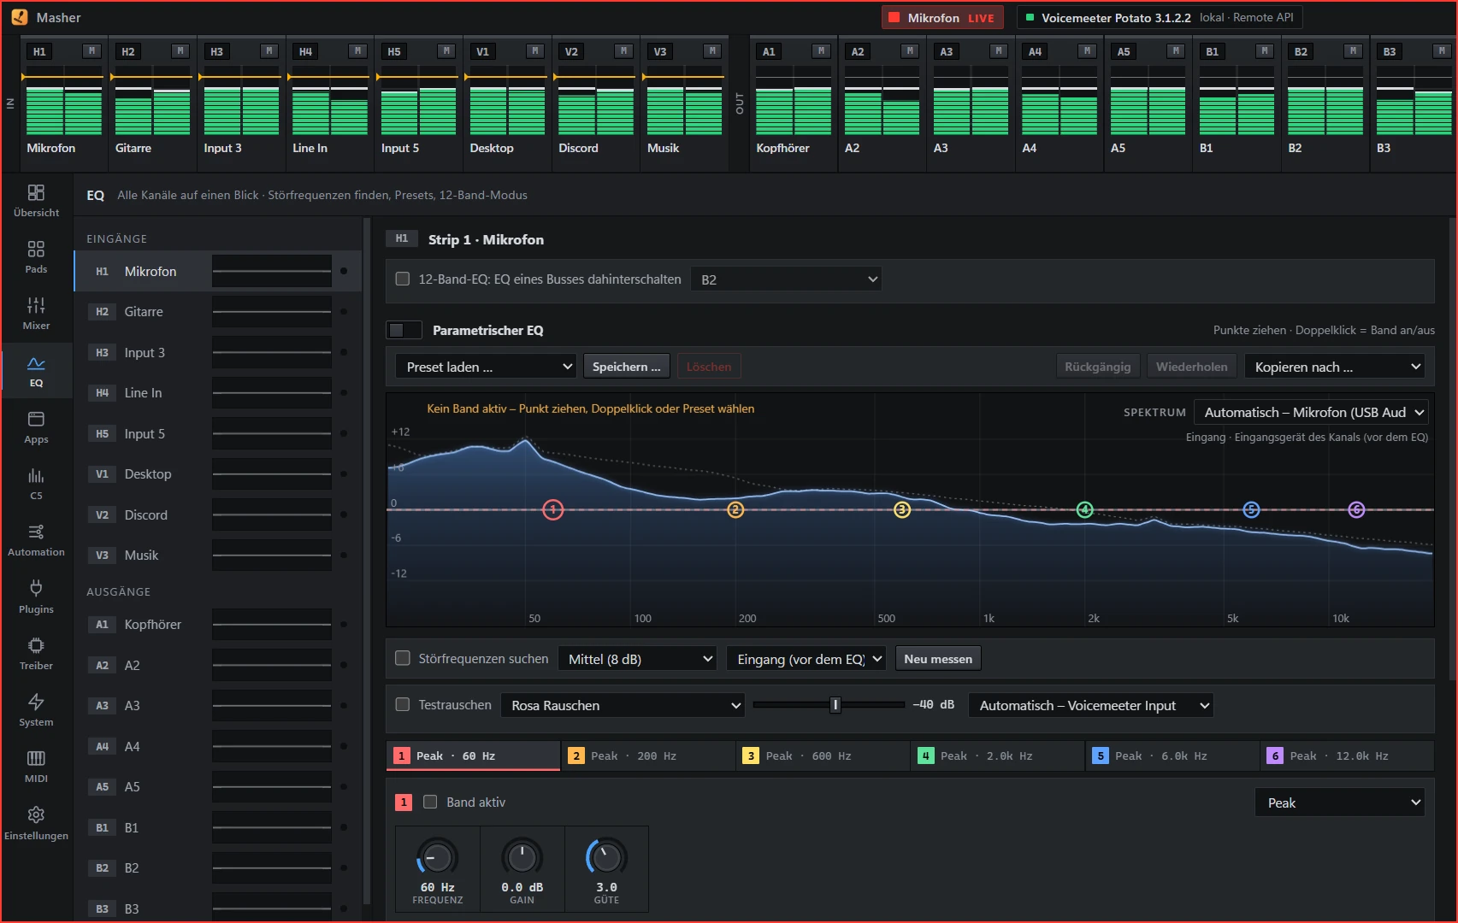Toggle the Parametrischer EQ switch
1458x923 pixels.
(x=404, y=330)
